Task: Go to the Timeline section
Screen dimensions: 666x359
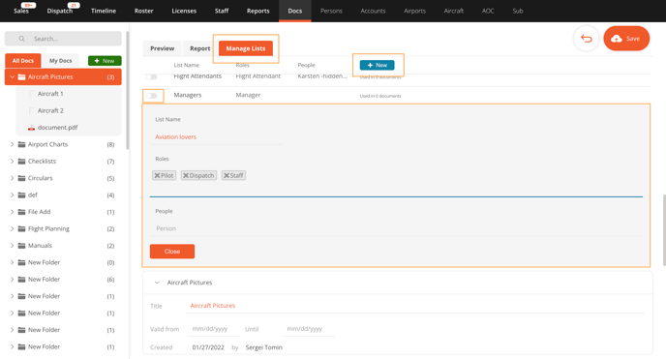Action: click(x=104, y=11)
